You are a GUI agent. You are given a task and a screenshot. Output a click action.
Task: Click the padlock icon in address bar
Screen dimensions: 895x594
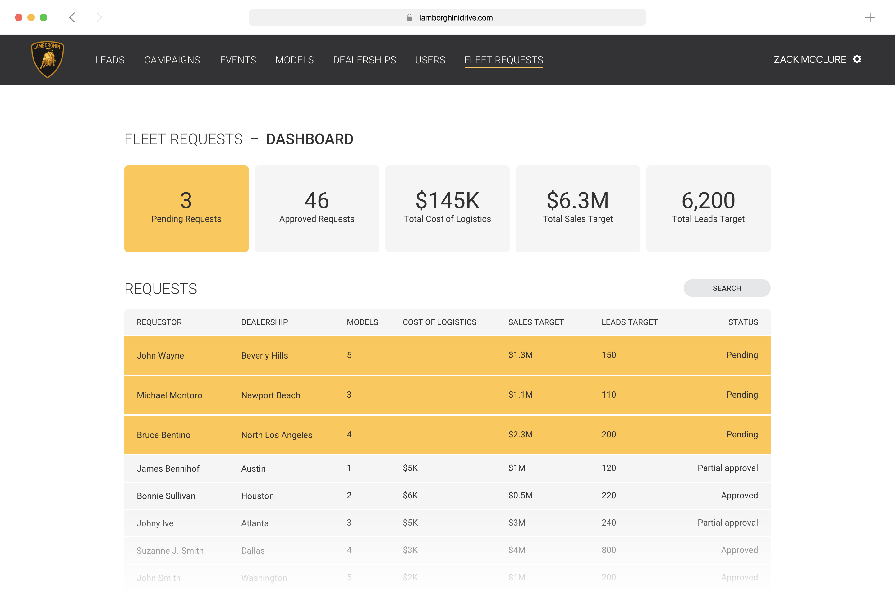(x=409, y=18)
